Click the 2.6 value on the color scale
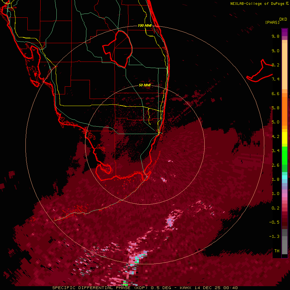 click(275, 165)
